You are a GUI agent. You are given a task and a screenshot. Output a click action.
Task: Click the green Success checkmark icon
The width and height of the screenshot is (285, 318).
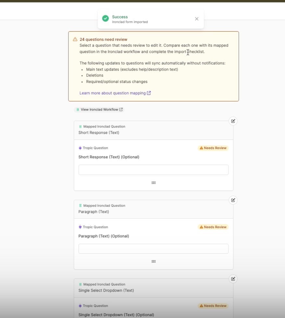[x=105, y=19]
